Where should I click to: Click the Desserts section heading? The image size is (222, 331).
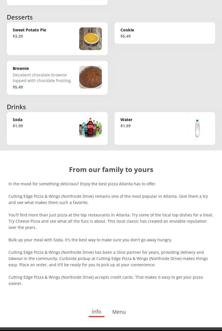(x=20, y=17)
